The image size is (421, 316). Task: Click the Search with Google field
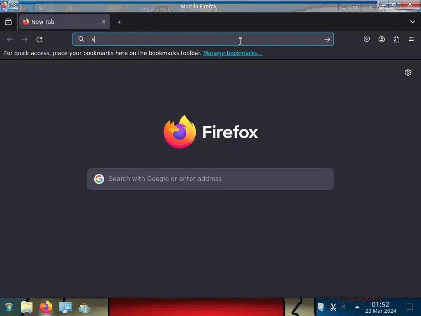pyautogui.click(x=210, y=179)
